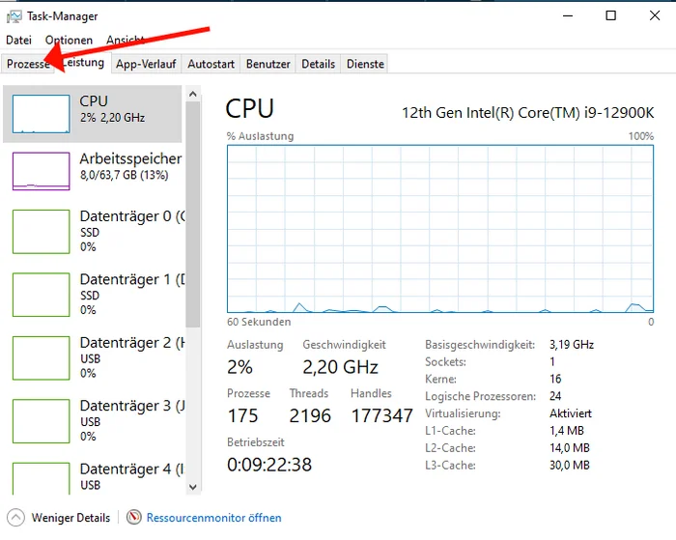
Task: Switch to the Leistung tab
Action: 83,63
